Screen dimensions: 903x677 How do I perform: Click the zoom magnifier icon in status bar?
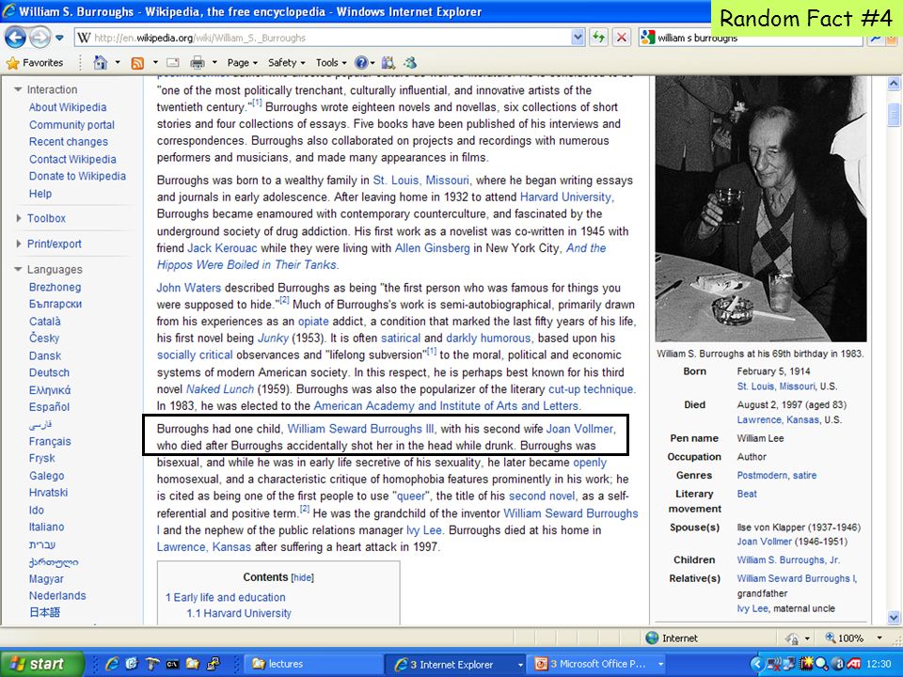(x=831, y=638)
